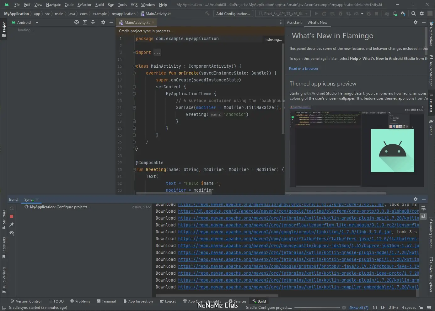
Task: Toggle soft-wrap in the Build output
Action: [x=424, y=208]
